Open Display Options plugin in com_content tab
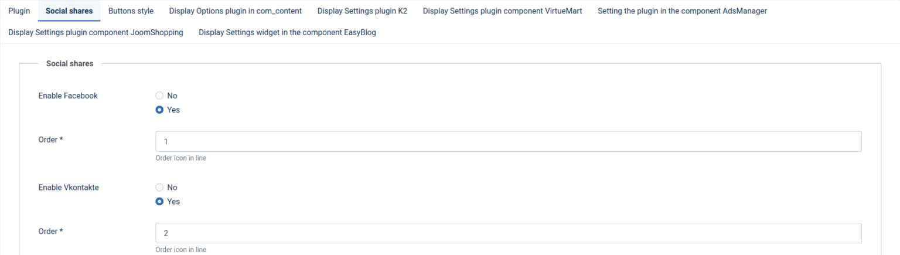The width and height of the screenshot is (900, 255). coord(235,11)
